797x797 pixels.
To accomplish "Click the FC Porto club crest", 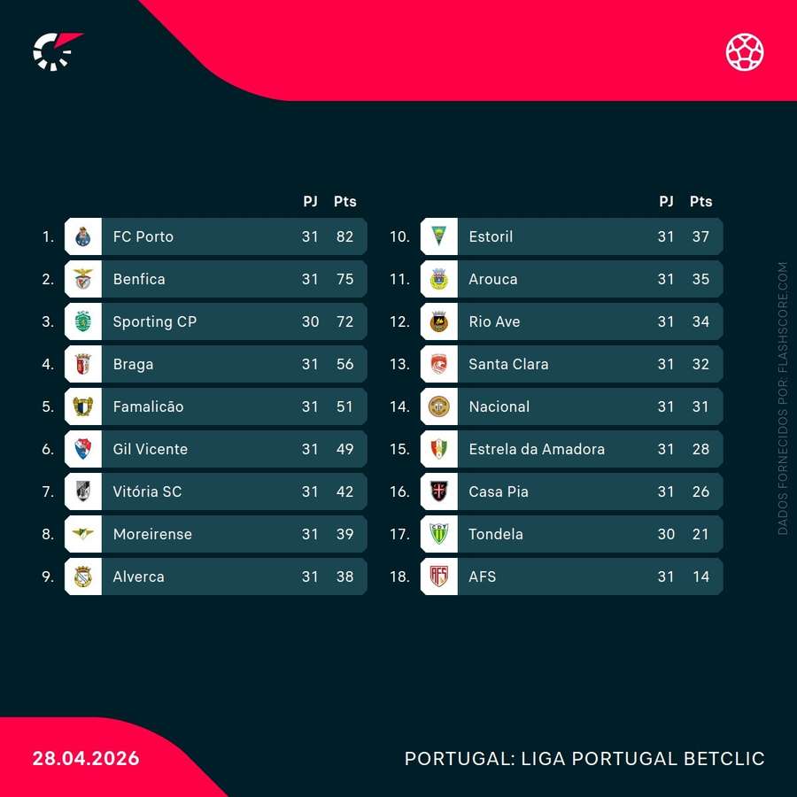I will coord(83,236).
